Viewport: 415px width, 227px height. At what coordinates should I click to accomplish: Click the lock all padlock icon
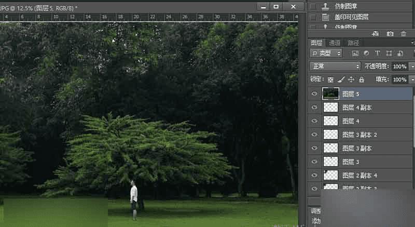362,79
